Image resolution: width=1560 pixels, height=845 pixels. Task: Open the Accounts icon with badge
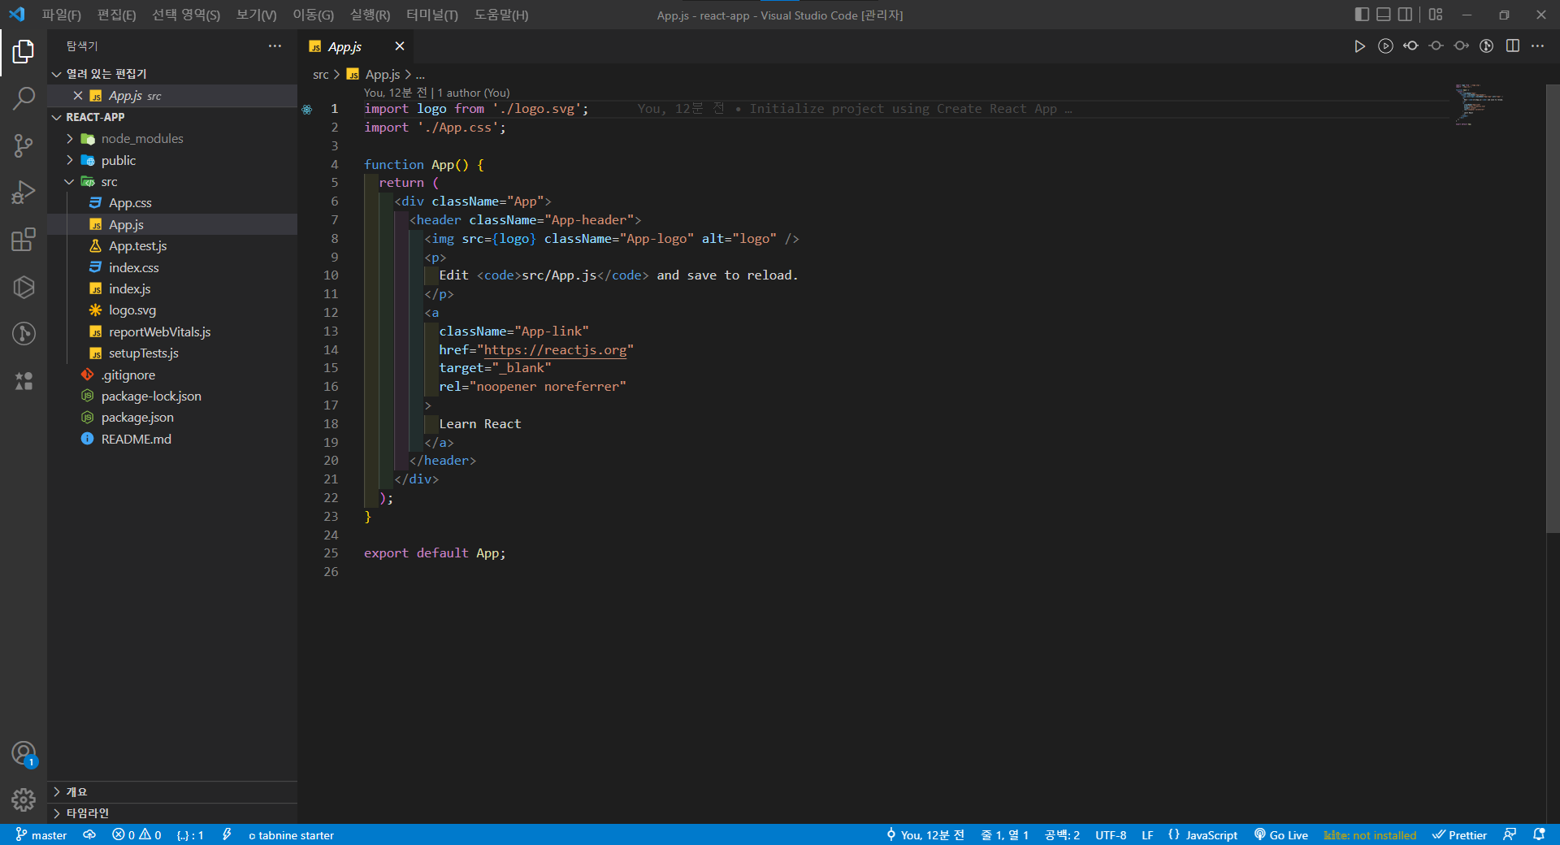[24, 754]
